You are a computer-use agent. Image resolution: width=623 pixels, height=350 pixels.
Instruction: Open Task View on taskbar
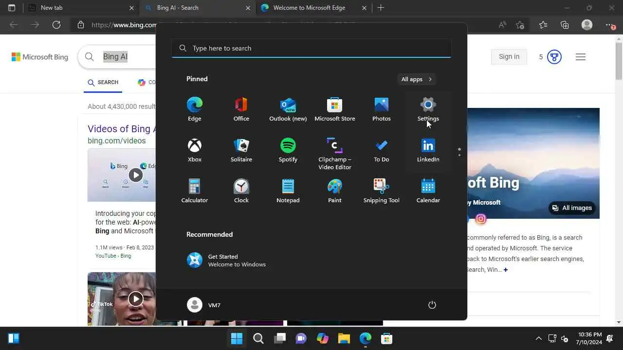pyautogui.click(x=280, y=338)
